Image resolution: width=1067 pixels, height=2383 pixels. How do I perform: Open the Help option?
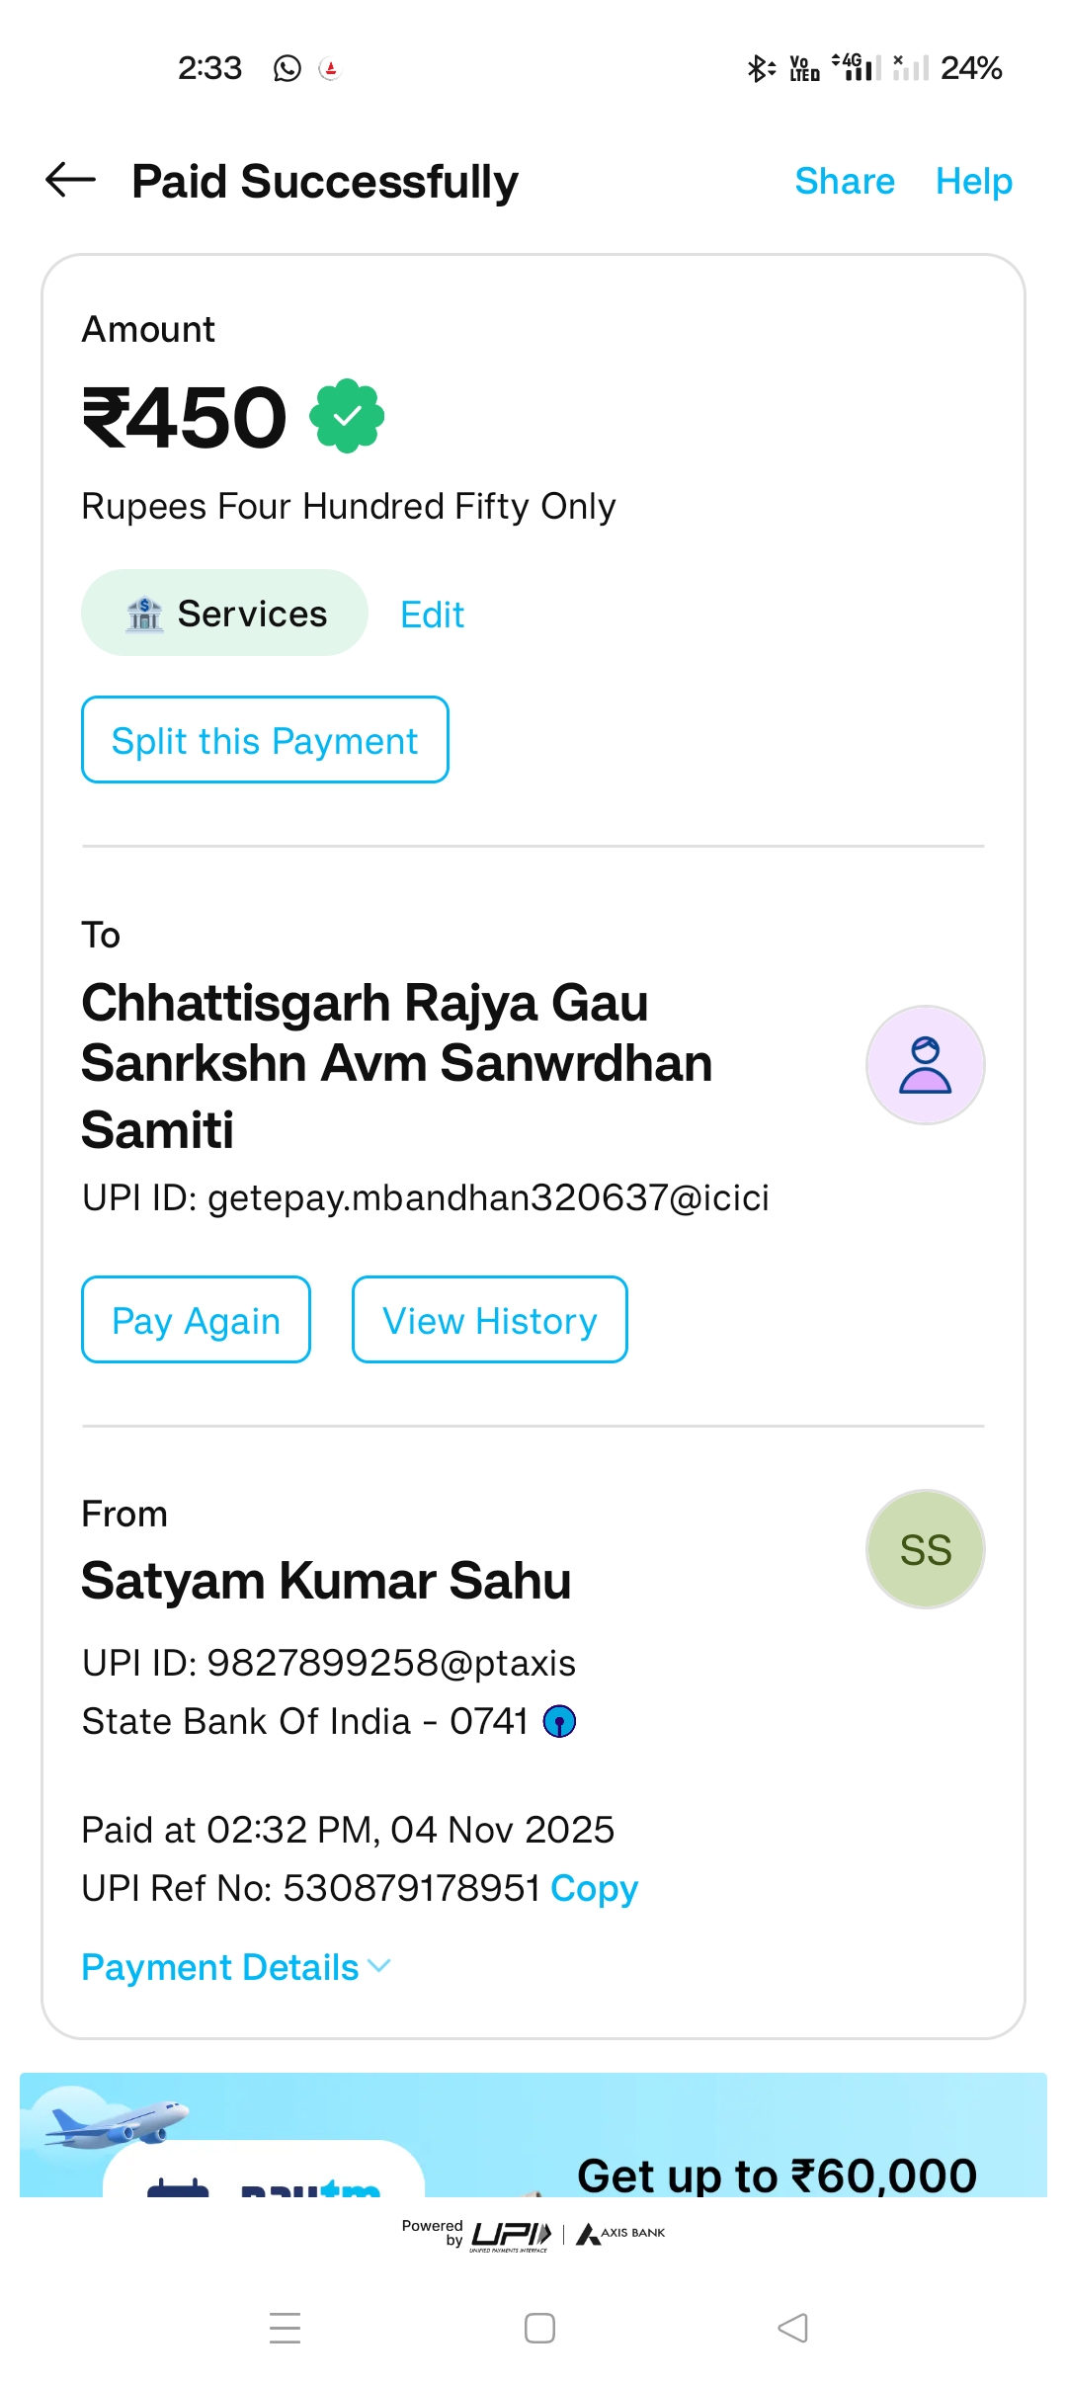click(x=973, y=181)
